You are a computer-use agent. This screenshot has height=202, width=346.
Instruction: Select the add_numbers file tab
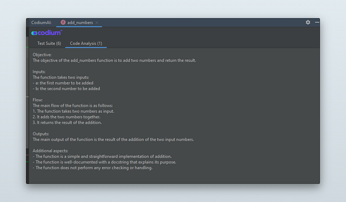point(79,23)
